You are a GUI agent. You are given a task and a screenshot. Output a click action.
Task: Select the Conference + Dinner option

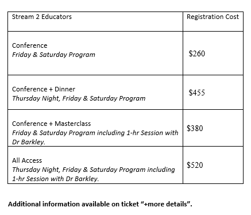click(x=44, y=89)
